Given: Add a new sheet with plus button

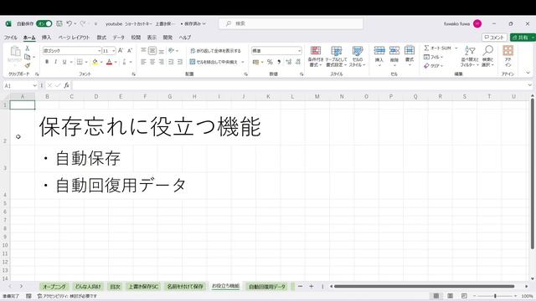Looking at the screenshot, I should pos(311,286).
